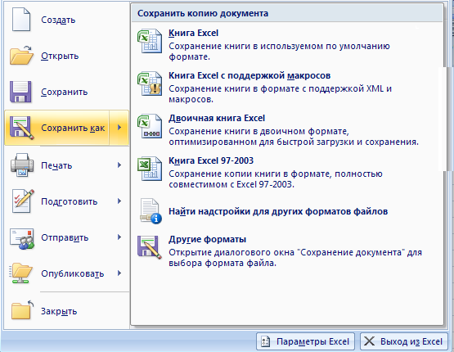Save as Книга Excel default format
Screen dimensions: 454x352
pos(287,44)
